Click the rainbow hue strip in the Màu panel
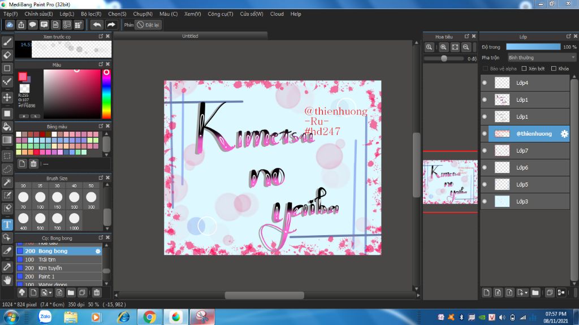The image size is (579, 325). [x=106, y=93]
